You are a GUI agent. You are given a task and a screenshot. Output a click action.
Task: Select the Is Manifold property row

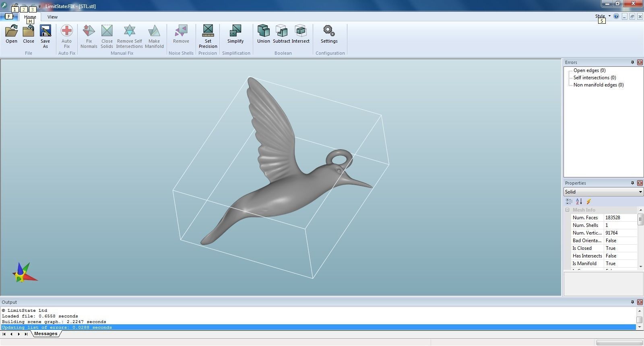coord(604,264)
